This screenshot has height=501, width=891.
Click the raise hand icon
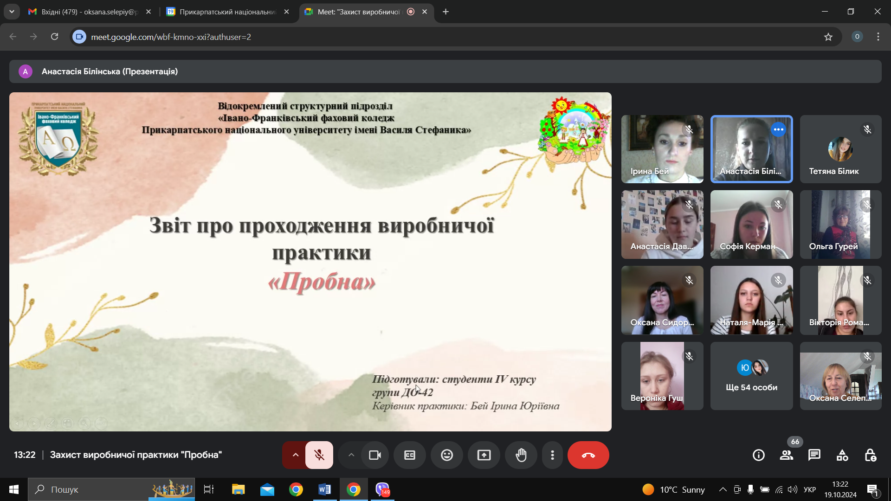(521, 455)
